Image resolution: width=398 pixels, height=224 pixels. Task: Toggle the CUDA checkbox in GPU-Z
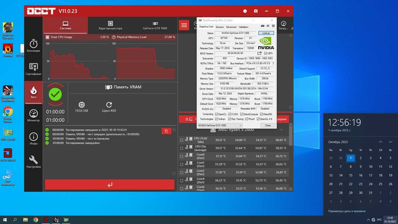[230, 114]
